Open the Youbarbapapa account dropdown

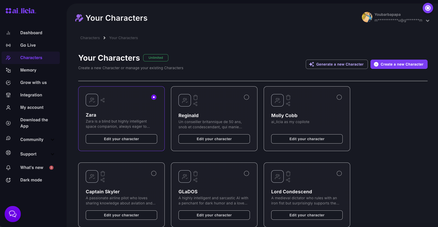point(428,21)
